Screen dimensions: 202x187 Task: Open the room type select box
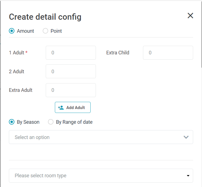coord(94,176)
